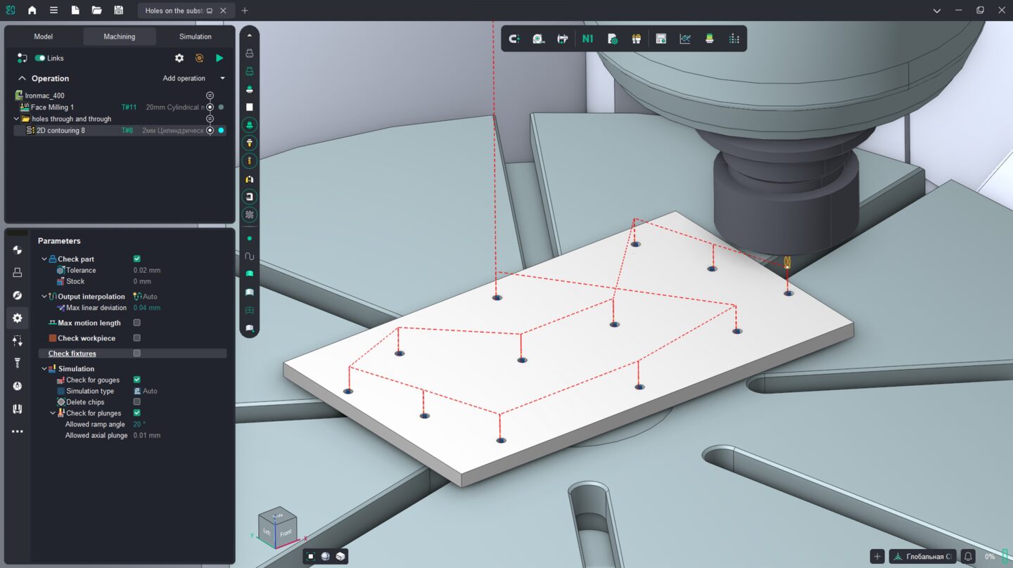Collapse the Simulation parameter group
1013x568 pixels.
tap(44, 369)
